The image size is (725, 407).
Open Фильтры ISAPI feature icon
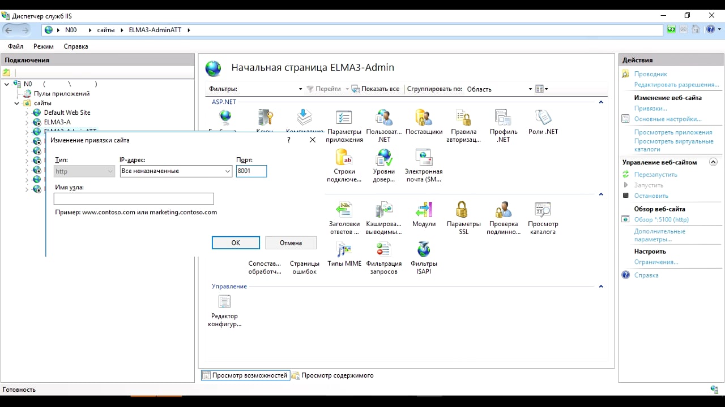(424, 258)
